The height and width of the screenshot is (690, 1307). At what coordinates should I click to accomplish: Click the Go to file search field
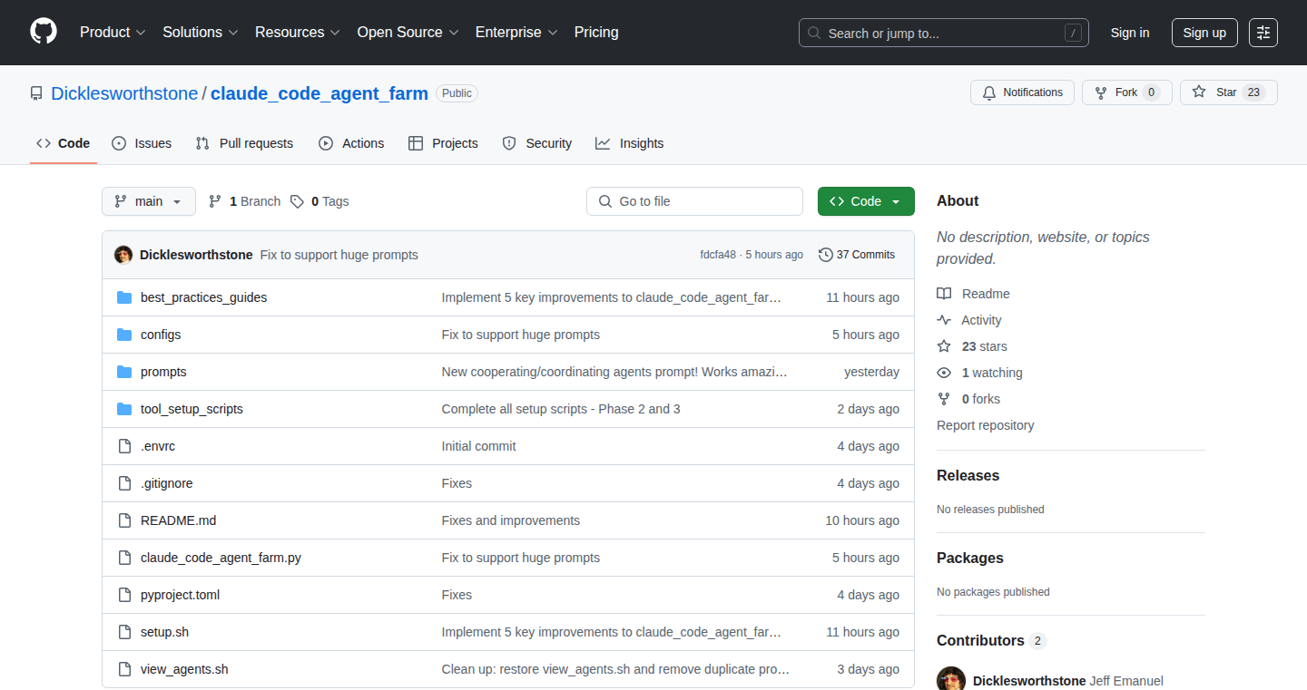(695, 201)
